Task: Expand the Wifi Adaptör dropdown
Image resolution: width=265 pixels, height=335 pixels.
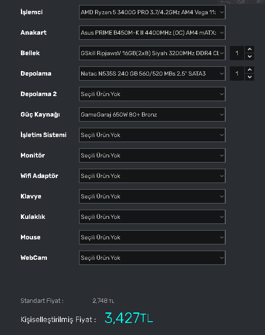Action: (x=152, y=176)
